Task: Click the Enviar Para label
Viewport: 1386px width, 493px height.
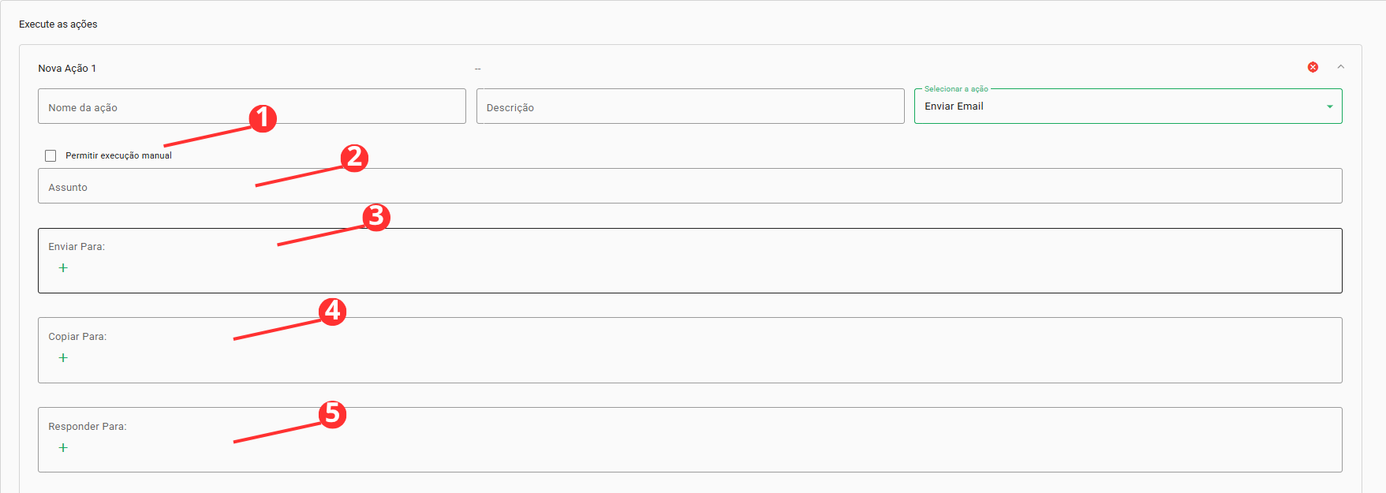Action: tap(77, 247)
